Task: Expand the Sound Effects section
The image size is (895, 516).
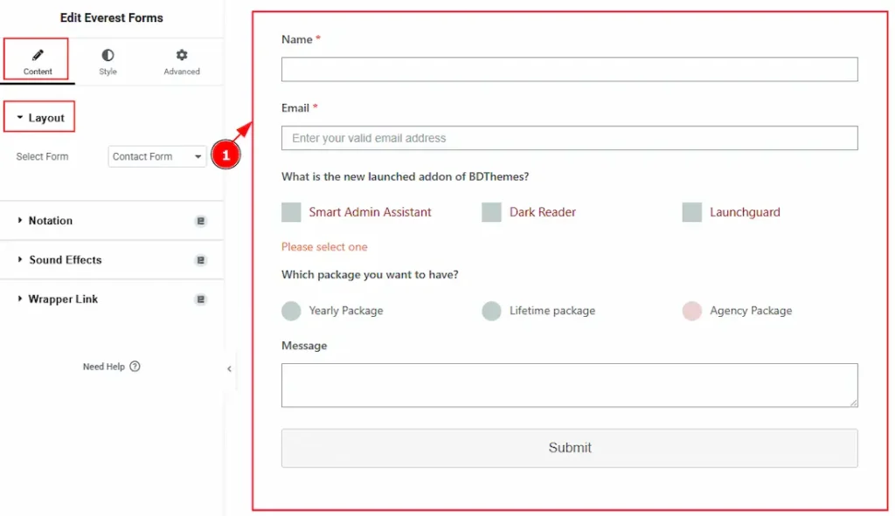Action: (65, 260)
